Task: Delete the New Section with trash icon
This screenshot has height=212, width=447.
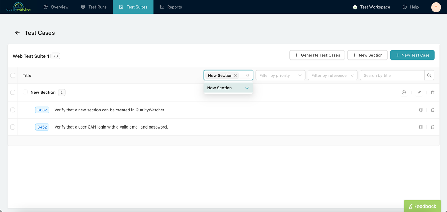Action: [x=433, y=92]
